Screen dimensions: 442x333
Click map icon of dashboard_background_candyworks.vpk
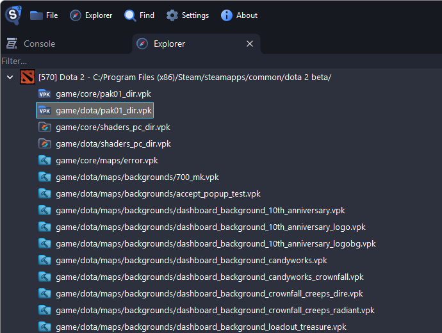pyautogui.click(x=45, y=260)
